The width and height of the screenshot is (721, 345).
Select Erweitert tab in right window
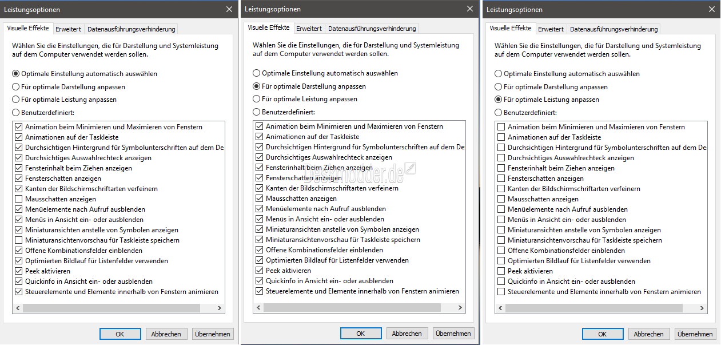(x=551, y=29)
